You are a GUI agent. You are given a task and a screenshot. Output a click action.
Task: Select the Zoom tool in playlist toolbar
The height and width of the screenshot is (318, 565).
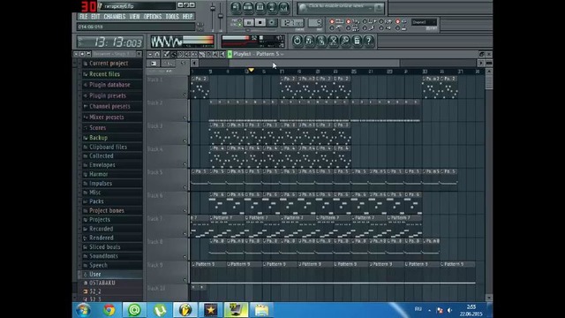click(x=215, y=54)
